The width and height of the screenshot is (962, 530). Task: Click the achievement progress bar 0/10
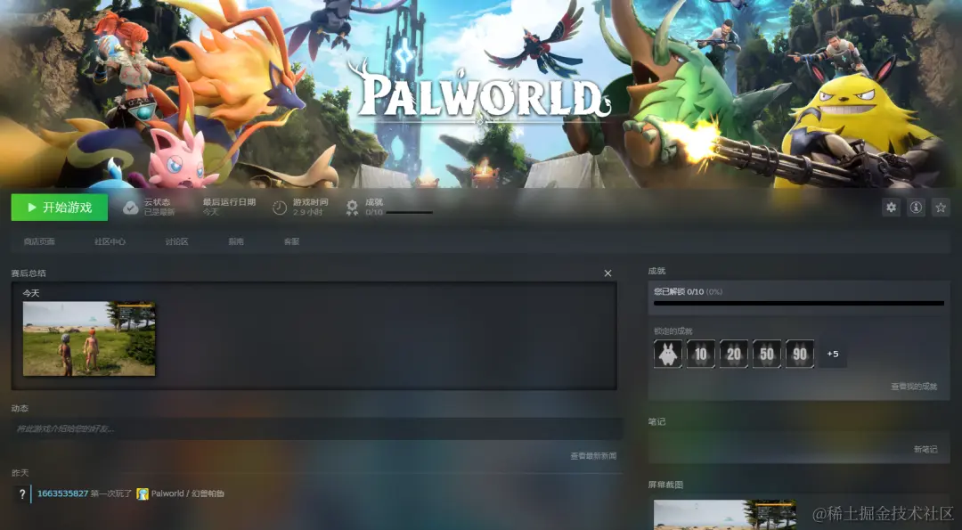(799, 303)
